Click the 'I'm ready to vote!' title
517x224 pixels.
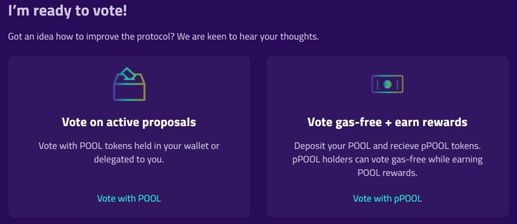click(x=68, y=10)
